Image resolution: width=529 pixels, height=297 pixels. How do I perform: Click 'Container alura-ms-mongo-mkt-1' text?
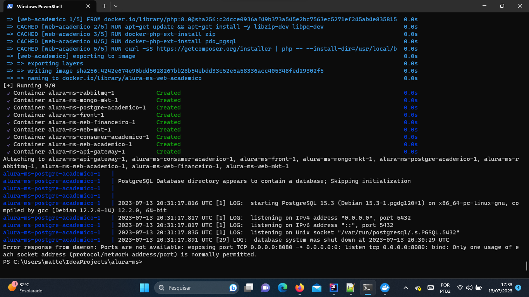coord(66,100)
